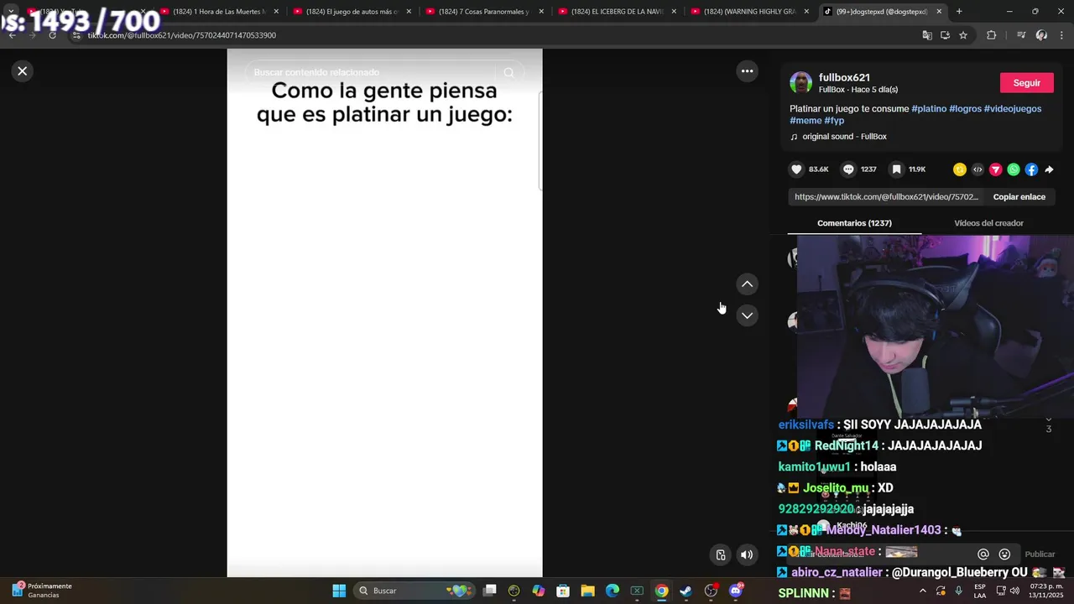Image resolution: width=1074 pixels, height=604 pixels.
Task: Open fullbox621 username link
Action: point(844,77)
